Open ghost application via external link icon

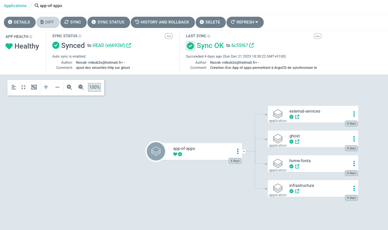[297, 142]
